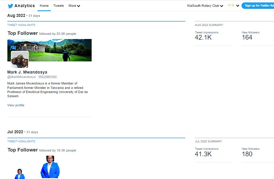
Task: Open July top follower large photo
Action: click(x=50, y=167)
